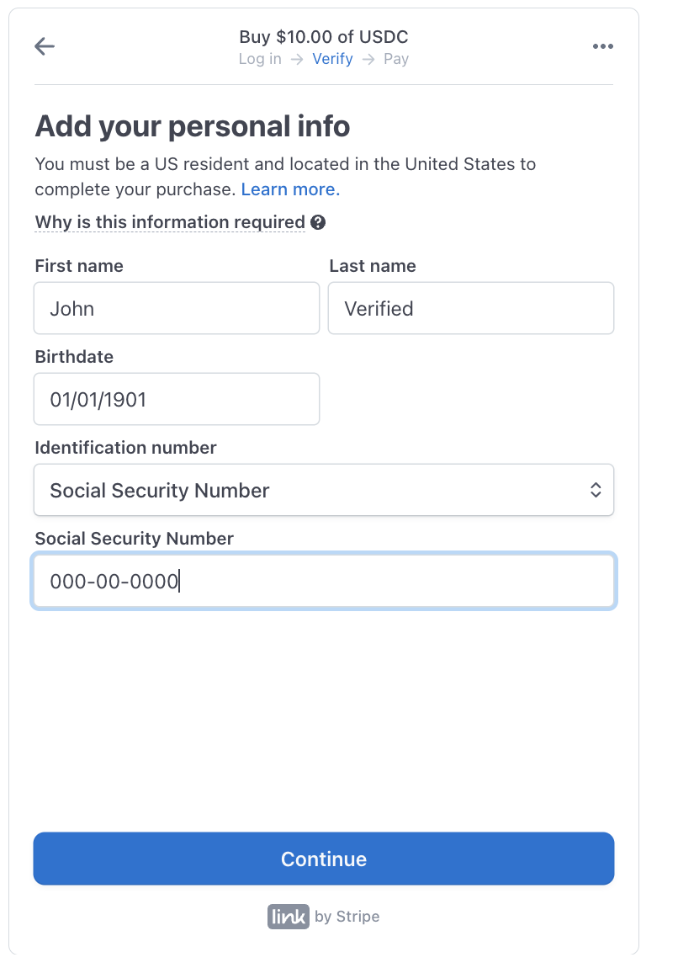678x968 pixels.
Task: Click Why is this information required
Action: pos(169,221)
